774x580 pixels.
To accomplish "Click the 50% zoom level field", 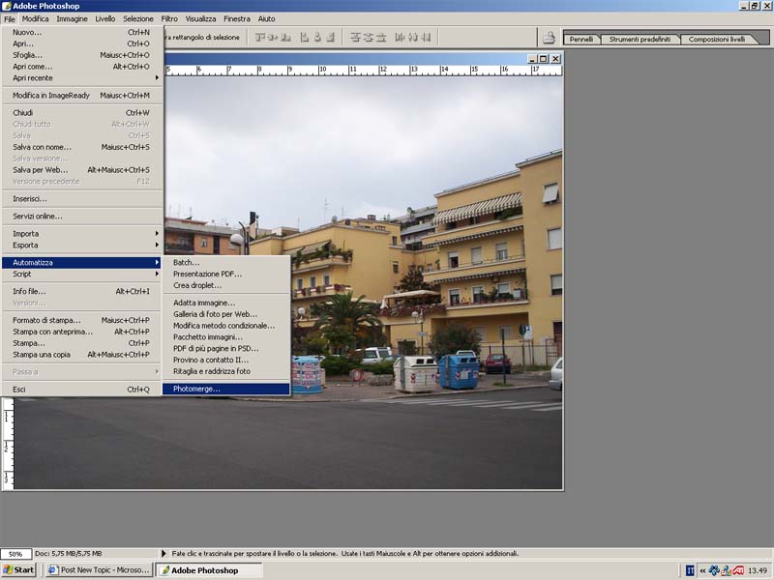I will pyautogui.click(x=16, y=554).
